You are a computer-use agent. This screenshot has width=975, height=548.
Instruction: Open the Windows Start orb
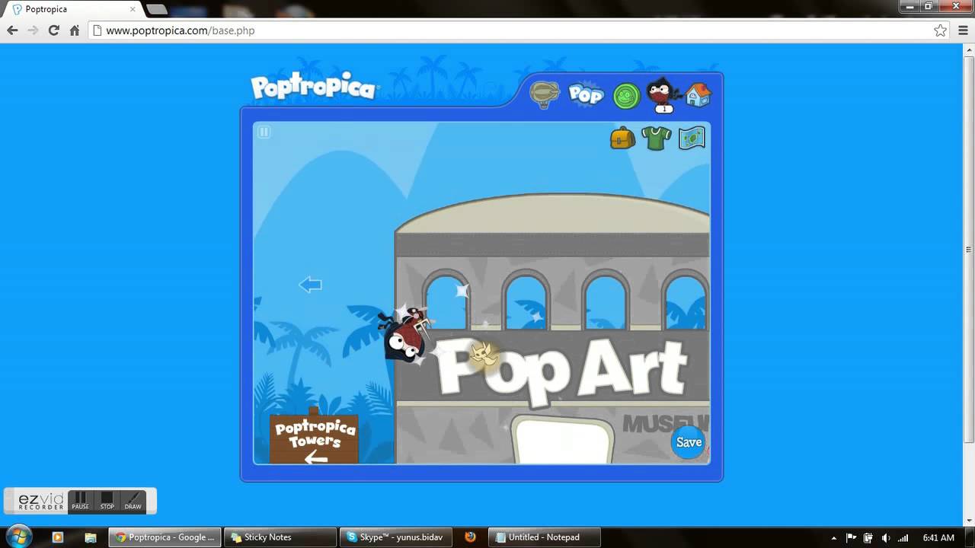[19, 537]
